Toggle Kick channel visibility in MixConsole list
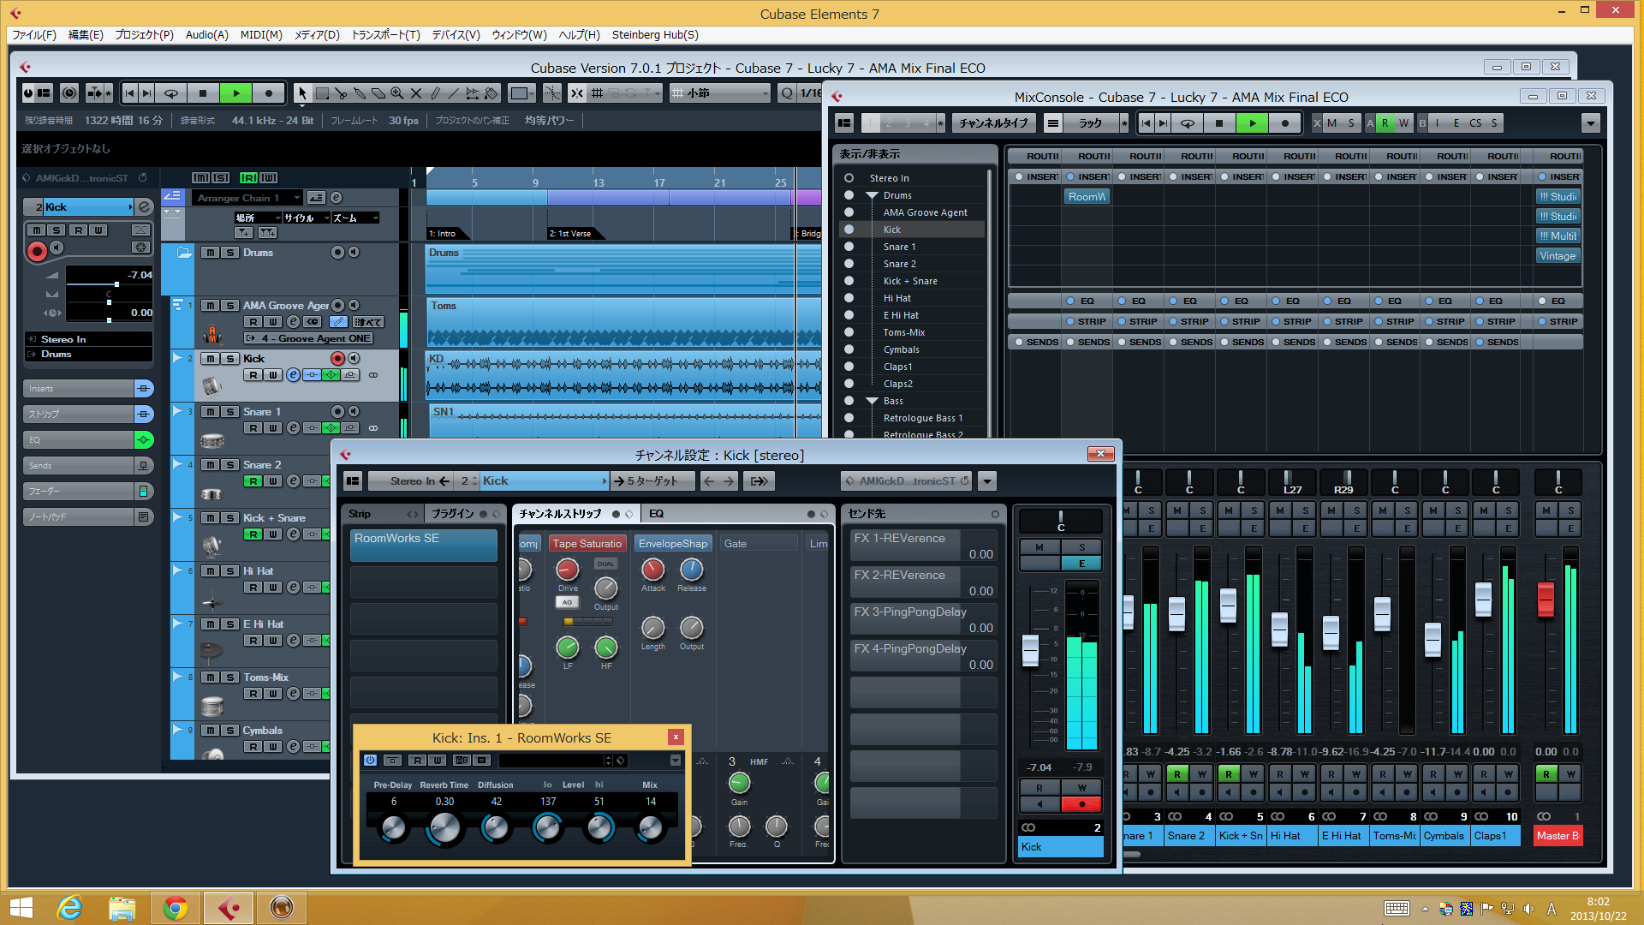This screenshot has width=1644, height=925. tap(849, 229)
